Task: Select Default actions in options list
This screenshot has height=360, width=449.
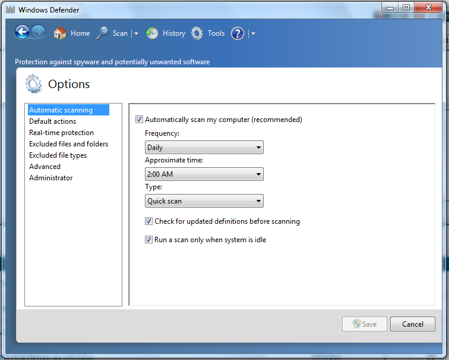Action: [53, 121]
